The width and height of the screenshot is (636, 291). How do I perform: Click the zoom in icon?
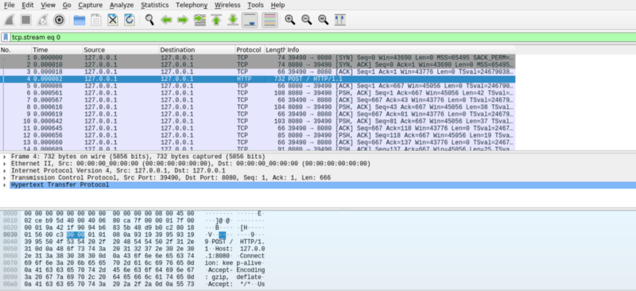pos(289,20)
